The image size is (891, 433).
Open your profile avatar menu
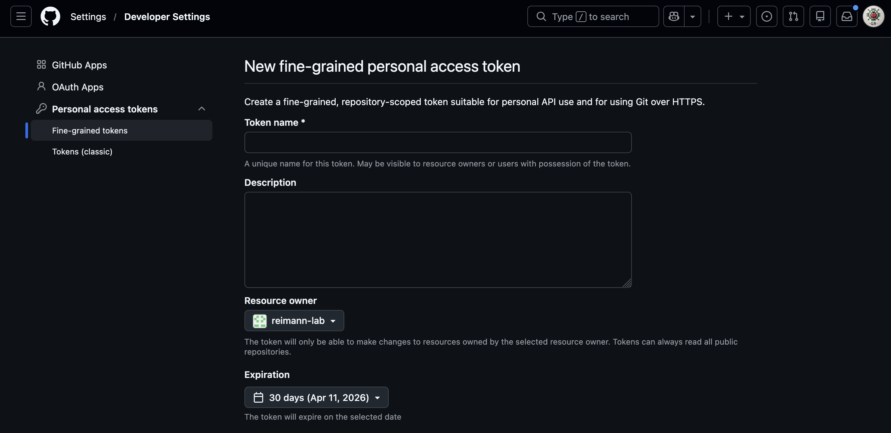pos(874,16)
